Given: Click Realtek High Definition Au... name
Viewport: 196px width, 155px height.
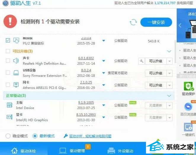Looking at the screenshot, I should [44, 63].
